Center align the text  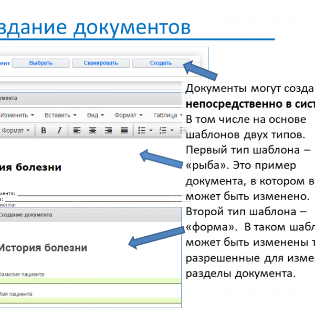point(92,130)
